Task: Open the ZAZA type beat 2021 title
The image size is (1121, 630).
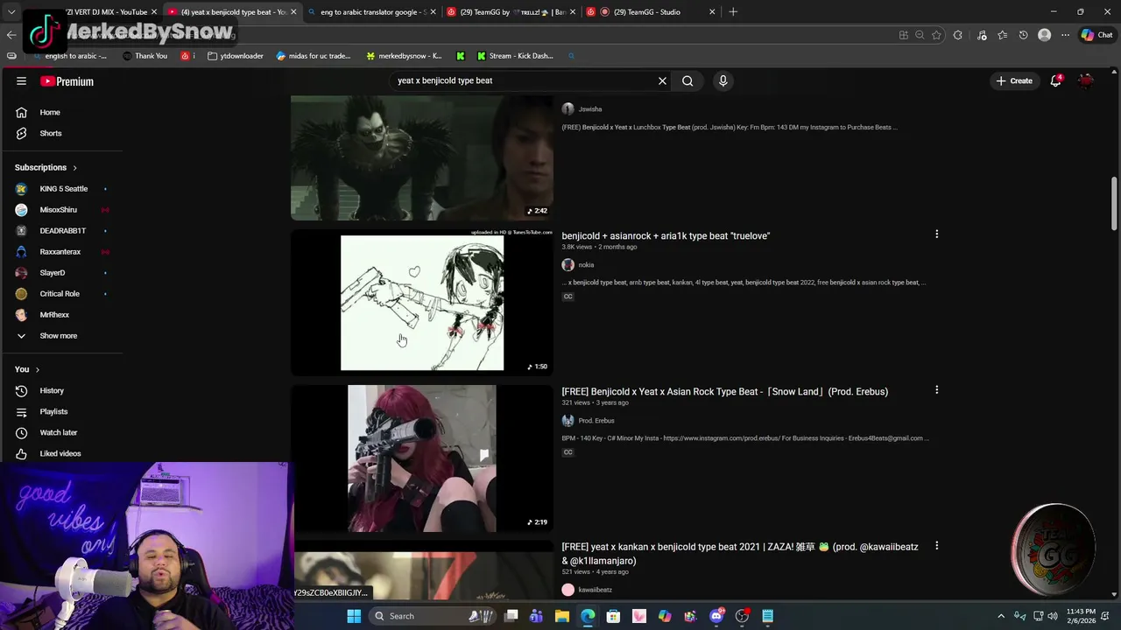Action: (740, 553)
